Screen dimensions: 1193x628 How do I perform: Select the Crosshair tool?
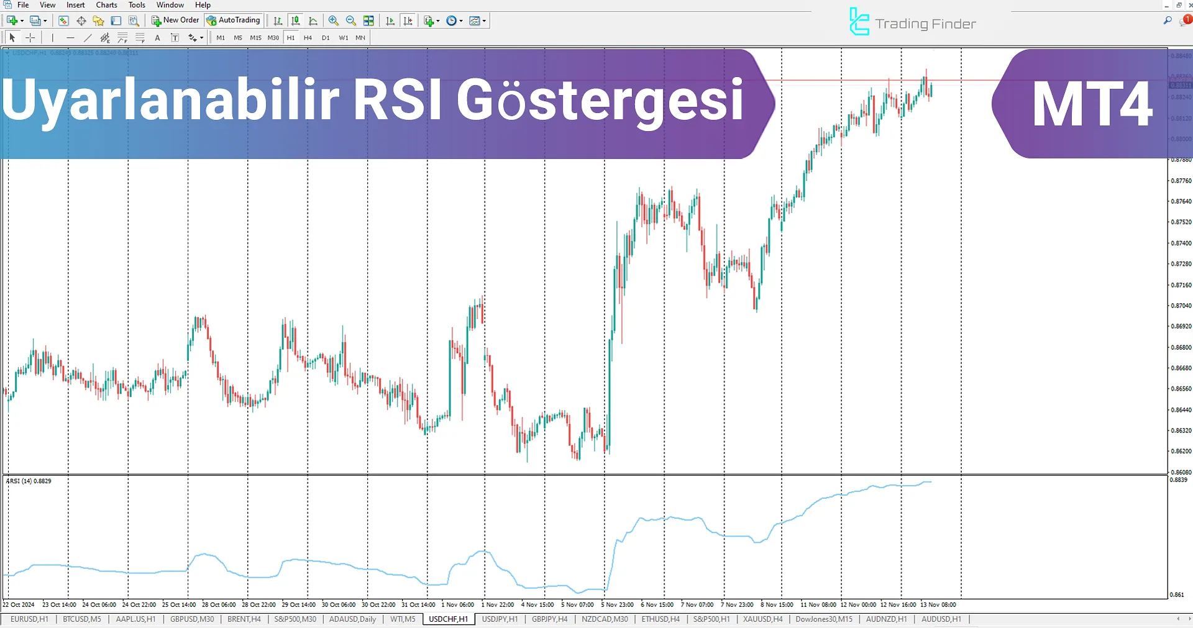click(x=30, y=37)
